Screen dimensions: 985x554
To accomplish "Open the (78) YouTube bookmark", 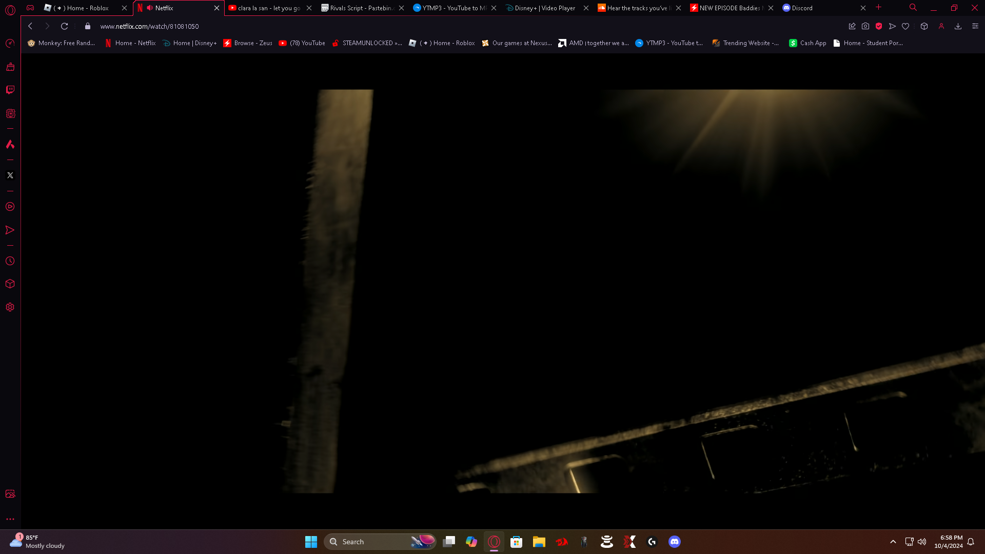I will (302, 43).
